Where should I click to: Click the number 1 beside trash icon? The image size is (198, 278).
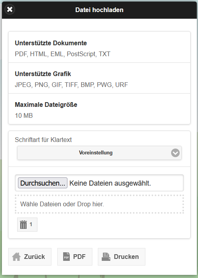[31, 224]
